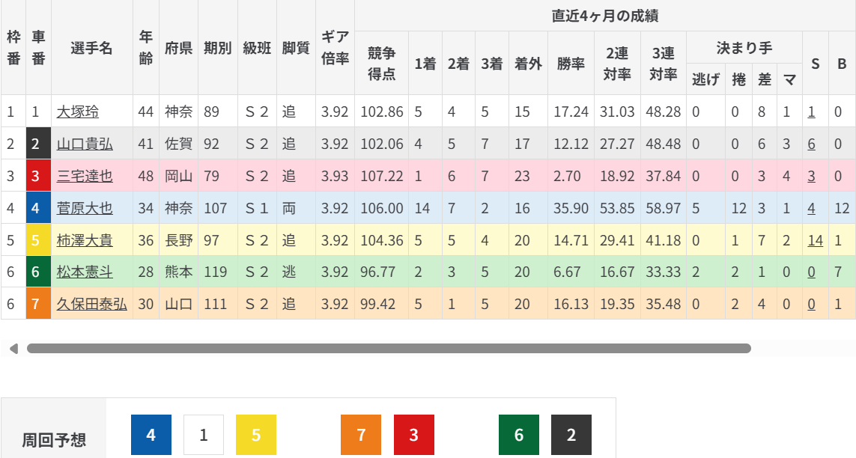Click the 競争得点 column header
856x458 pixels.
click(x=381, y=63)
